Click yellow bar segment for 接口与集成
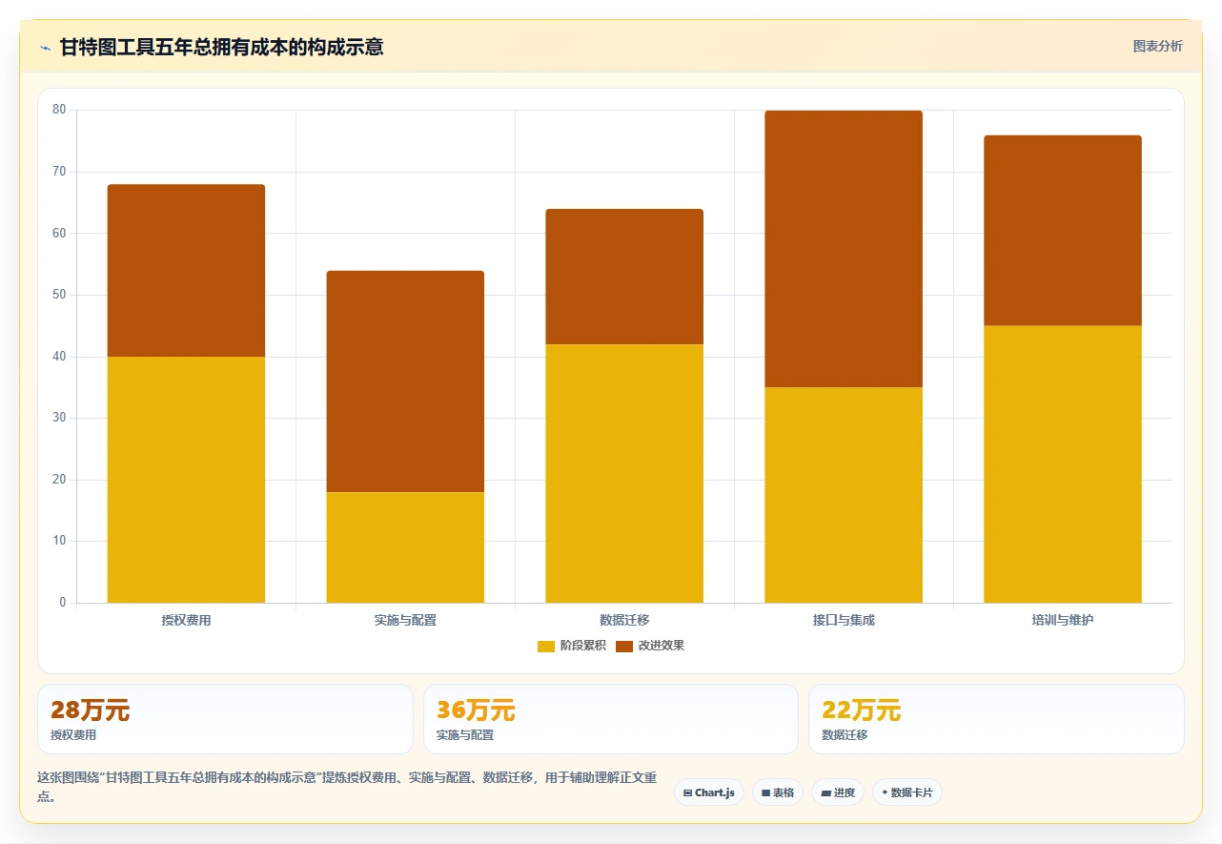Image resolution: width=1222 pixels, height=844 pixels. (844, 495)
